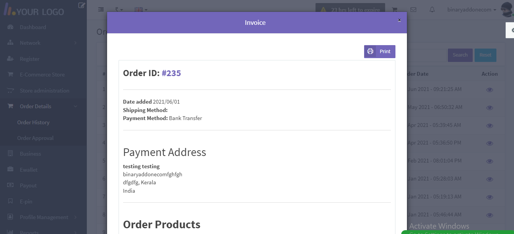Open the settings gear at right edge

[512, 30]
